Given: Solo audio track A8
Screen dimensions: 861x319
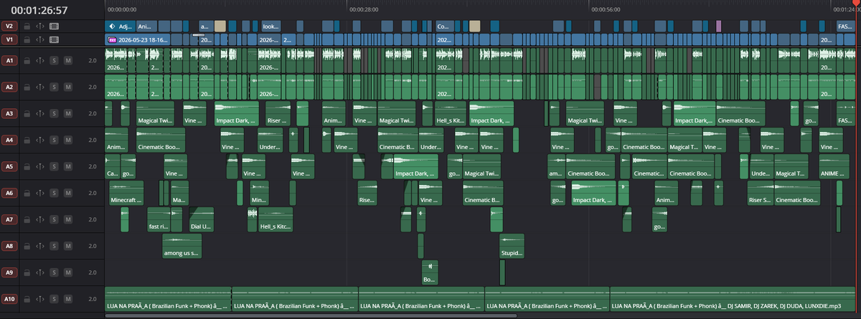Looking at the screenshot, I should (x=55, y=247).
